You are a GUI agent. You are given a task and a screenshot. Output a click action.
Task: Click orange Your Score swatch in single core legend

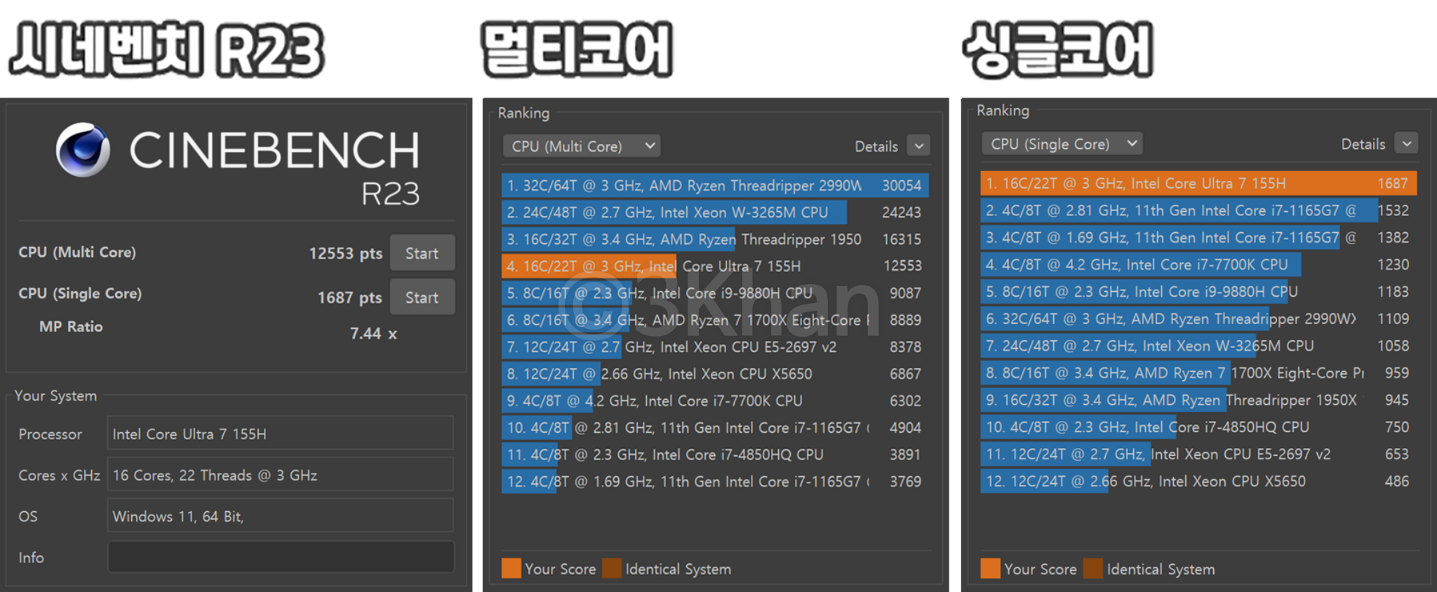(990, 568)
